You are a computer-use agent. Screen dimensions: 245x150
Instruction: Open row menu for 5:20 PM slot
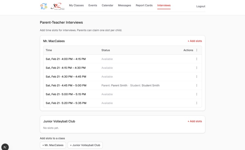(x=197, y=103)
